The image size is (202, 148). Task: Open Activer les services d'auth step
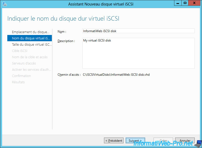coord(31,69)
